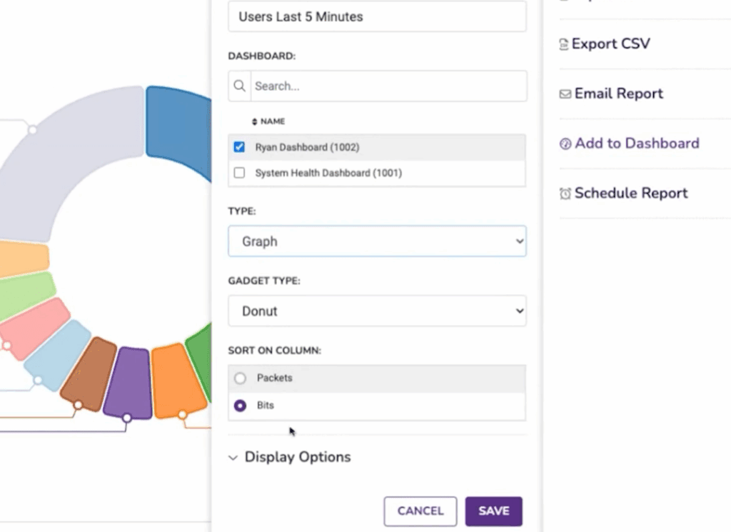Click the Email Report envelope icon
This screenshot has width=731, height=532.
click(565, 94)
